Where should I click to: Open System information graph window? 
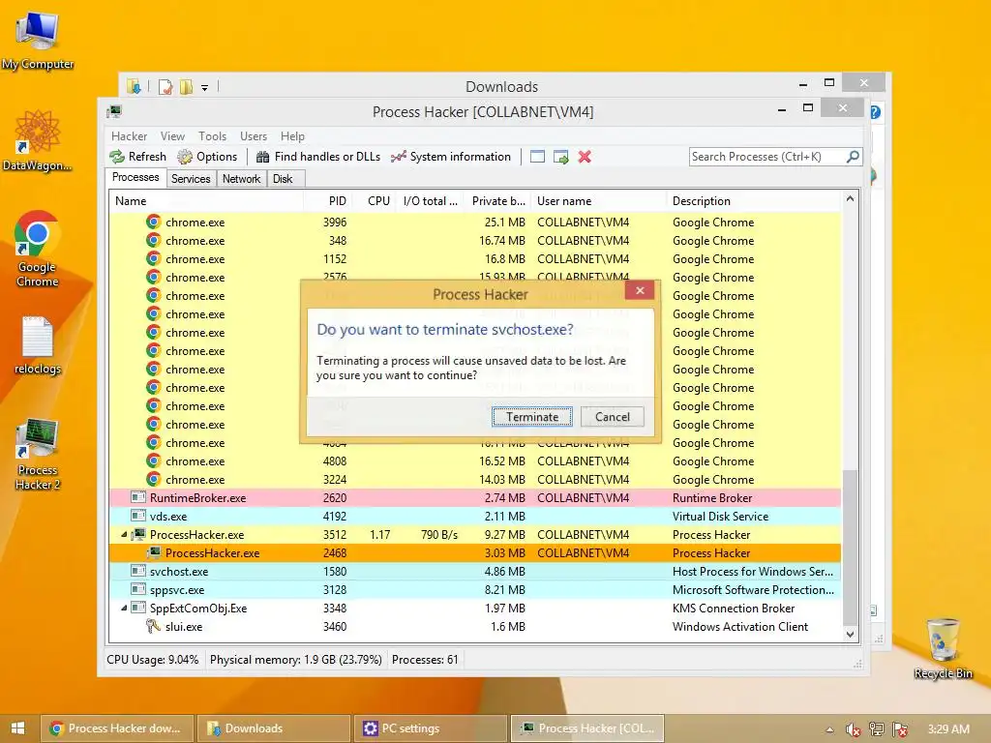[x=451, y=157]
